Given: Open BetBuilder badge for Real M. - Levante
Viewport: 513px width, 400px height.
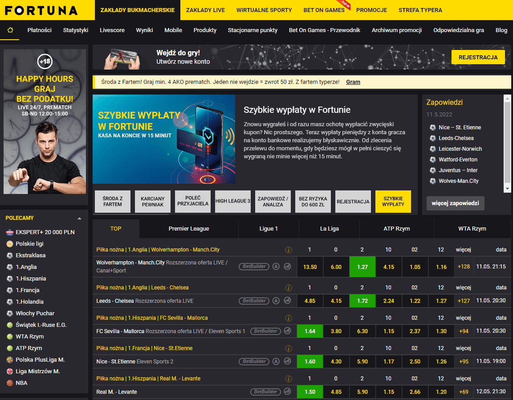Looking at the screenshot, I should point(265,392).
